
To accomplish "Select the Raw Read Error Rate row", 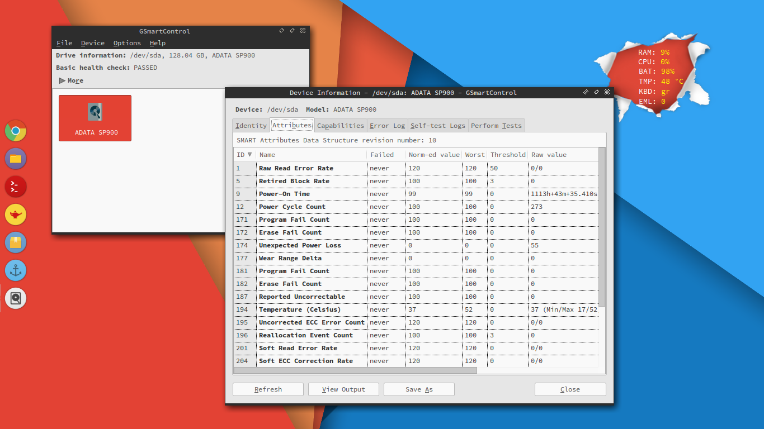I will 416,168.
